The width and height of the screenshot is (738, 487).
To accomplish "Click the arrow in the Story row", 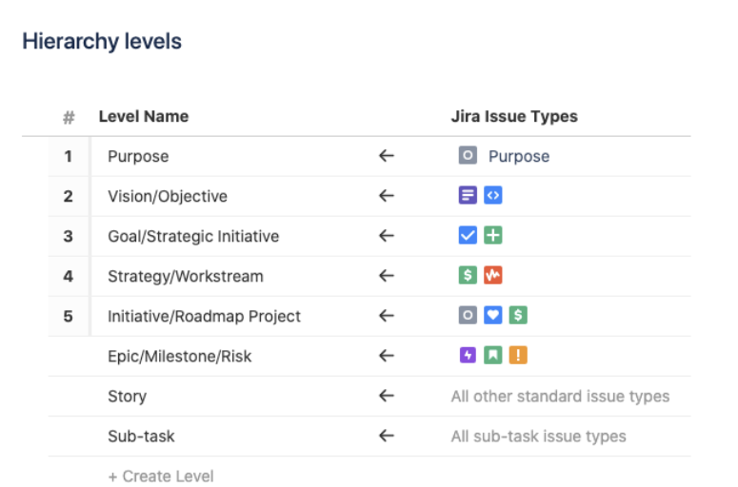I will click(x=386, y=396).
